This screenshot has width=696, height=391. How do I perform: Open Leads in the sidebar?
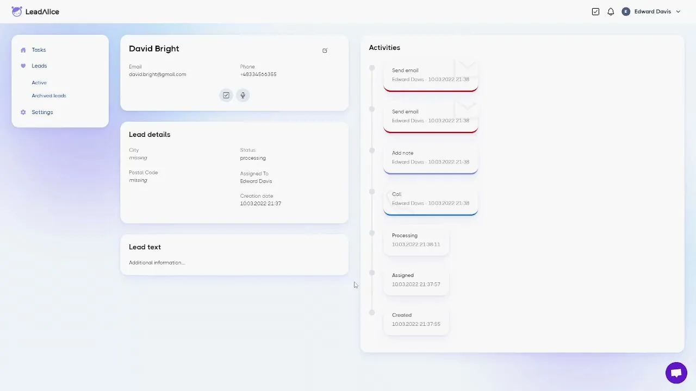(x=39, y=66)
